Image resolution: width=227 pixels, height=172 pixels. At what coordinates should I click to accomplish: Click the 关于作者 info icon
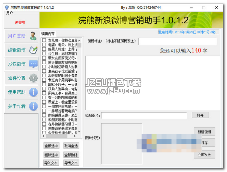coord(33,106)
